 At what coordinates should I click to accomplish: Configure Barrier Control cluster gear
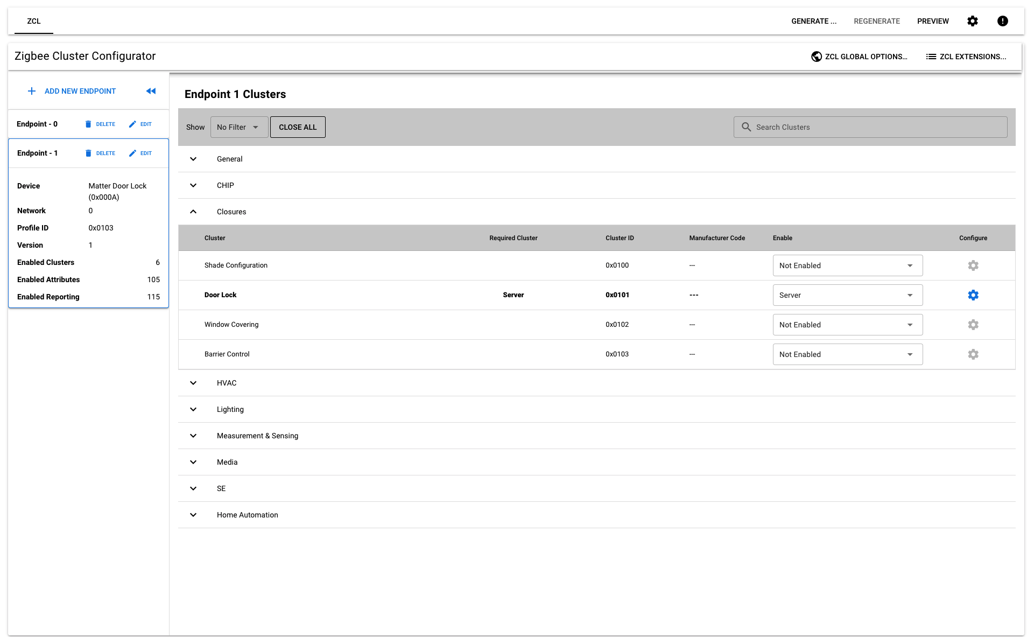click(973, 354)
